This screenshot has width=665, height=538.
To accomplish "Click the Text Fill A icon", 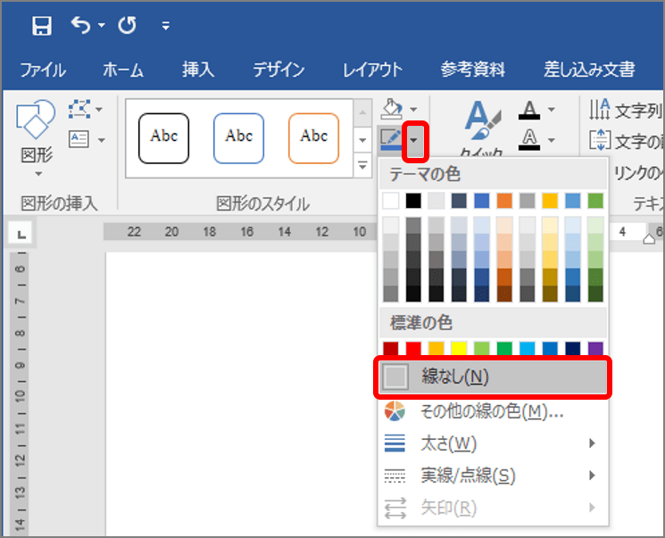I will 529,110.
